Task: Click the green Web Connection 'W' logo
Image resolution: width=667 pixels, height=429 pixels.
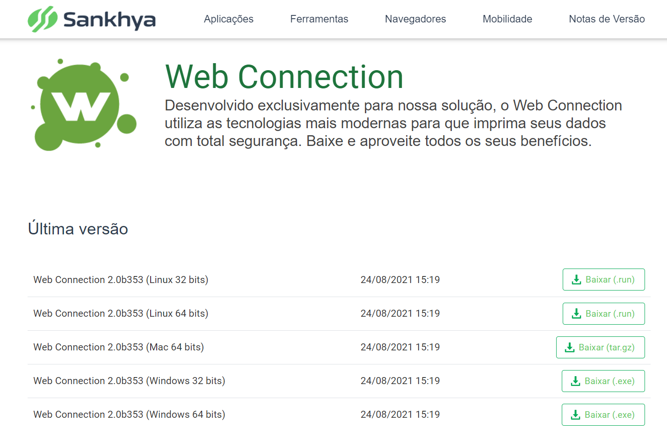Action: 80,104
